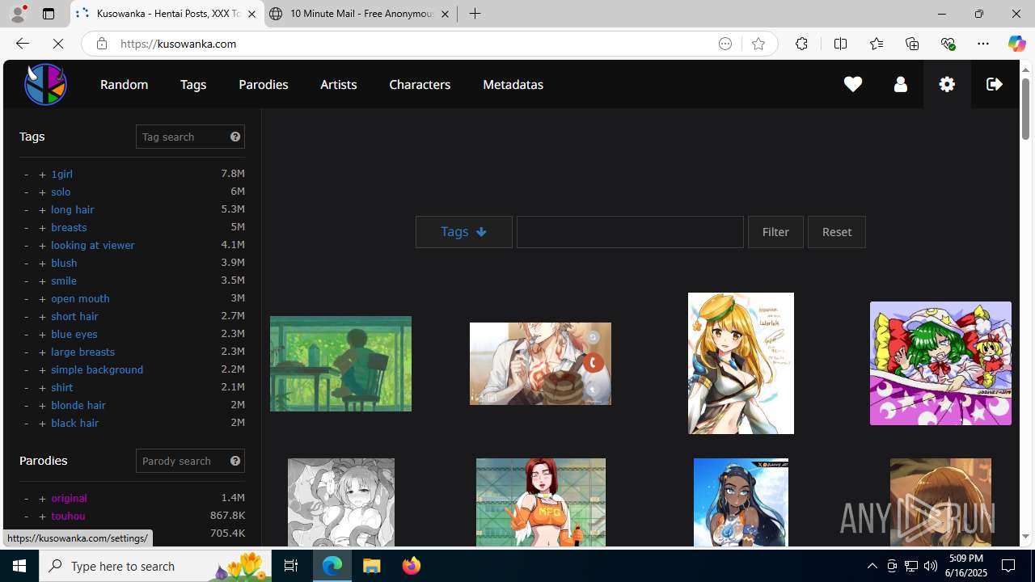Open the looking at viewer tag link
Image resolution: width=1035 pixels, height=582 pixels.
coord(92,245)
